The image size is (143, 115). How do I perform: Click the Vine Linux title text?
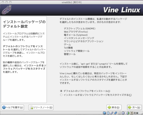tap(122, 10)
